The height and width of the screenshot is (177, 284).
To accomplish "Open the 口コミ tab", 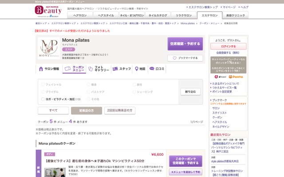I will point(157,69).
